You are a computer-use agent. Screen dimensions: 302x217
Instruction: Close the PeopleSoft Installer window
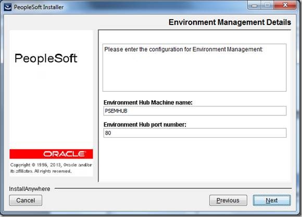point(285,5)
